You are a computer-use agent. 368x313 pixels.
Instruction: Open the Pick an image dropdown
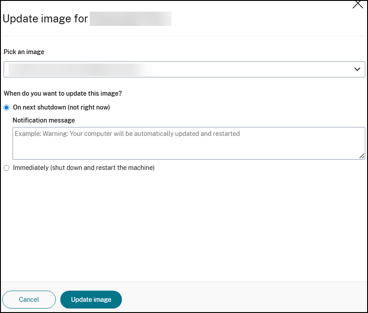click(184, 69)
